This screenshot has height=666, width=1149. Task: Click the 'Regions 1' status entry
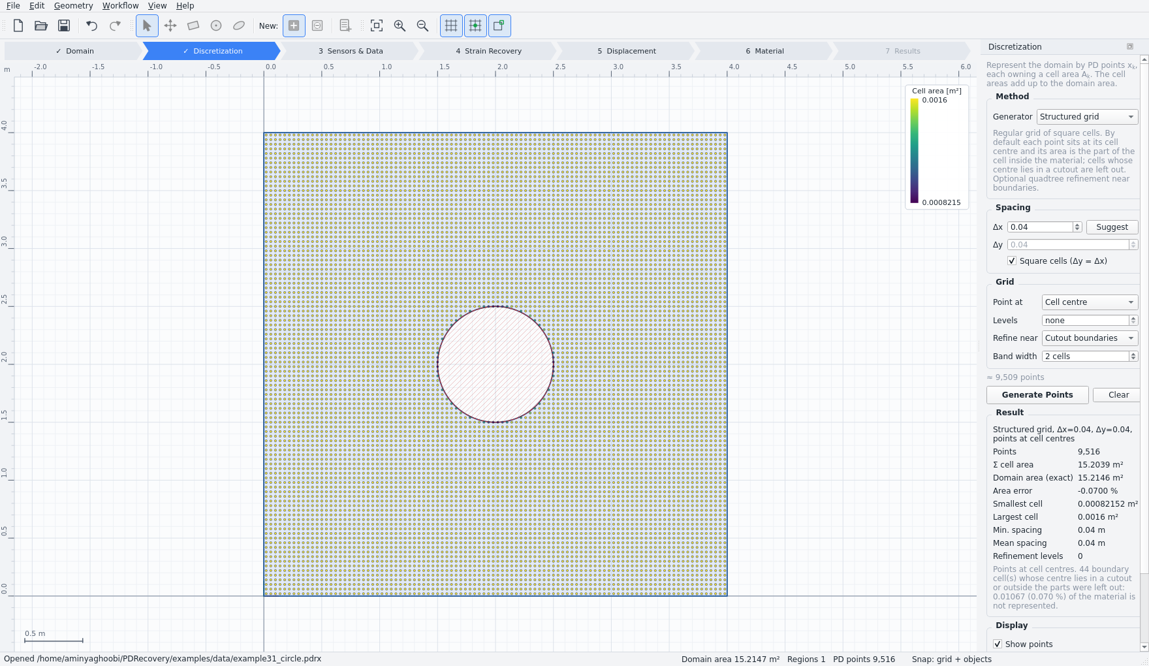click(x=806, y=659)
